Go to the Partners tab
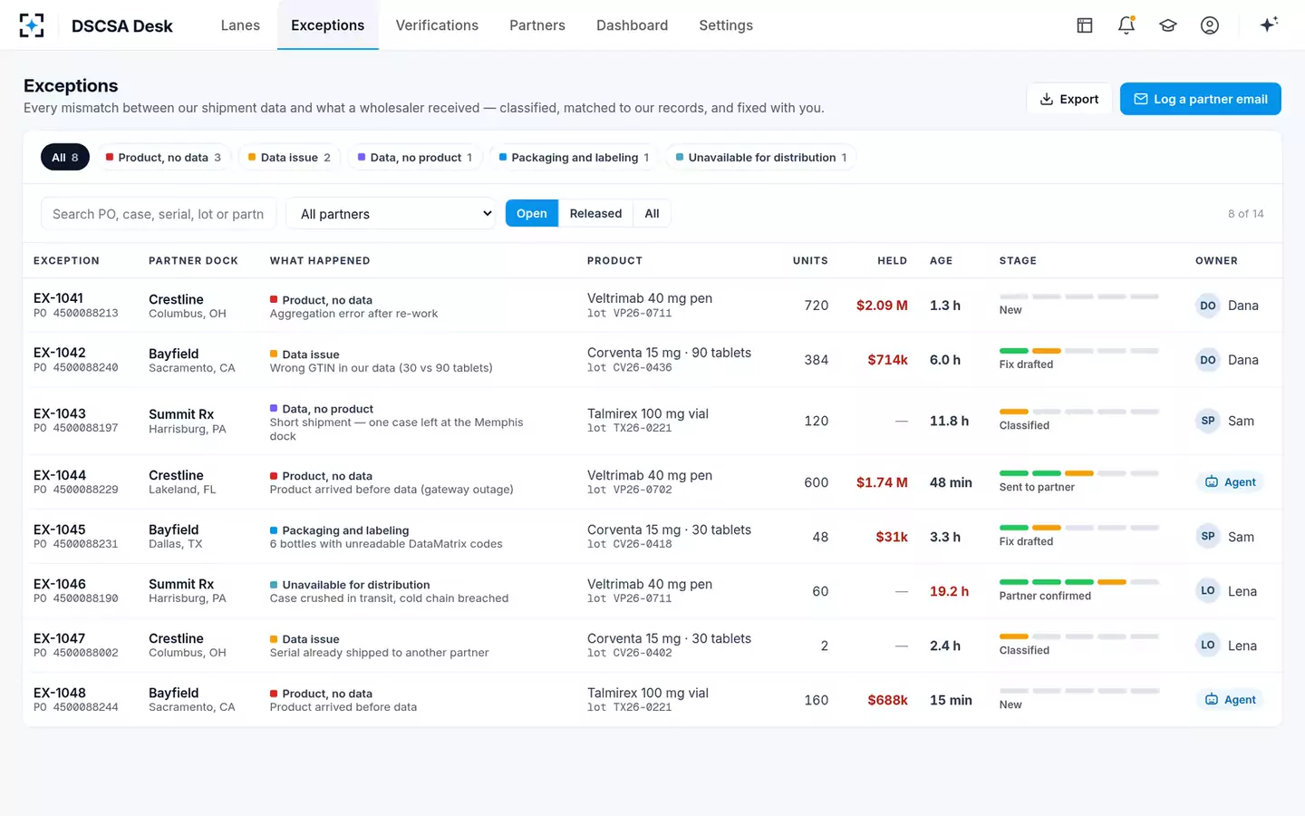 click(537, 25)
